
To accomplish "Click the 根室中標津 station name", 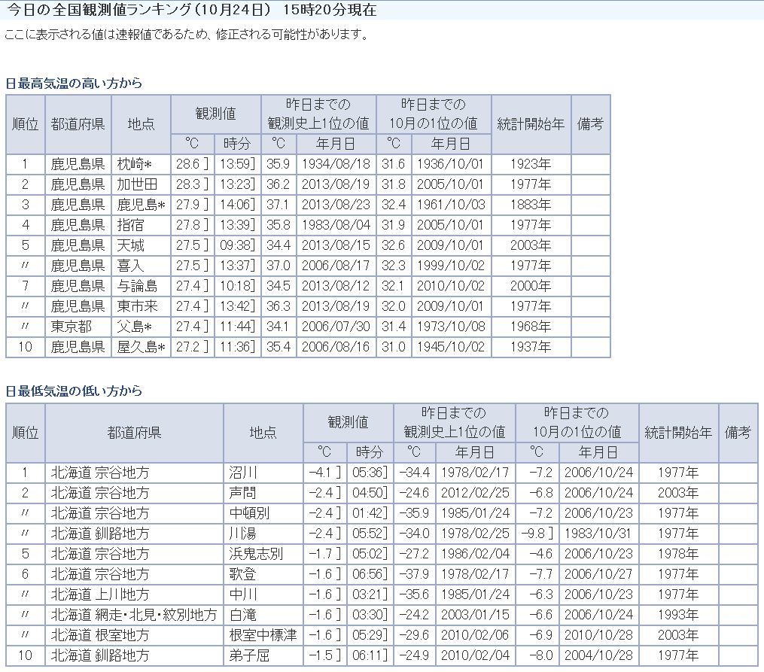I will (263, 635).
